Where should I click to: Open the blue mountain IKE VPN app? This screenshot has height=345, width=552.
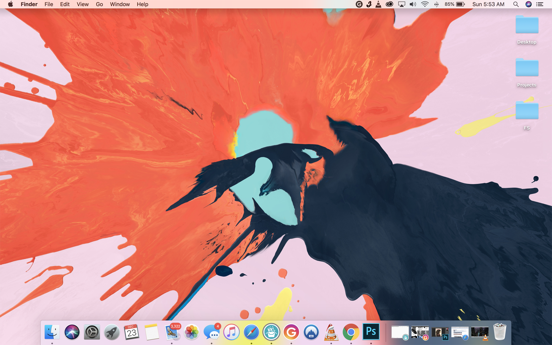(x=311, y=332)
